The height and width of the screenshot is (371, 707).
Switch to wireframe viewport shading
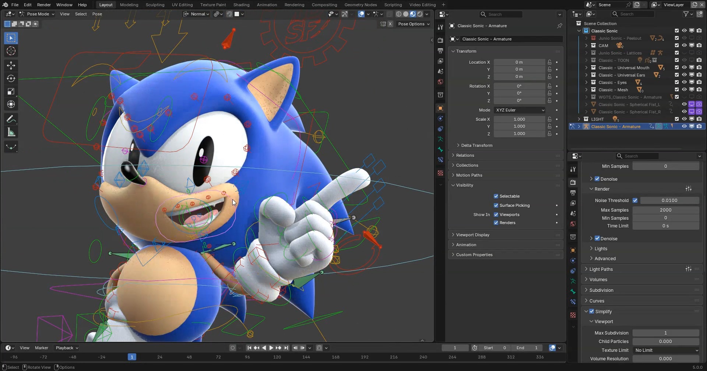pos(399,14)
